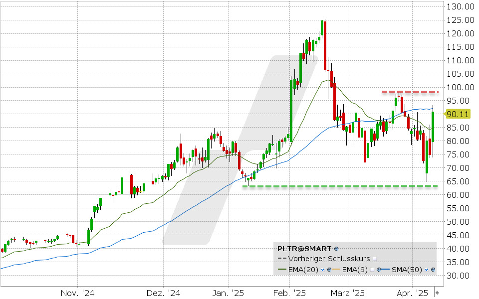Open the SMA(50) indicator settings icon

tap(433, 270)
